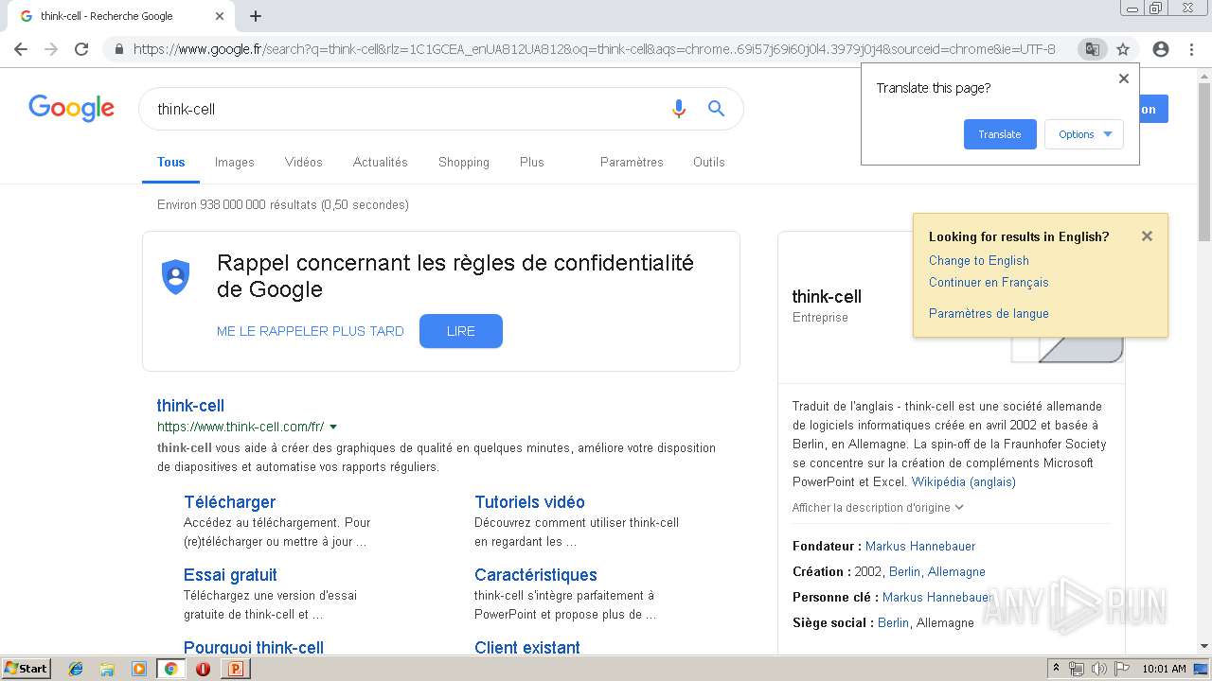Click Berlin, Allemagne in the Création row
Screen dimensions: 1212x681
coord(937,572)
